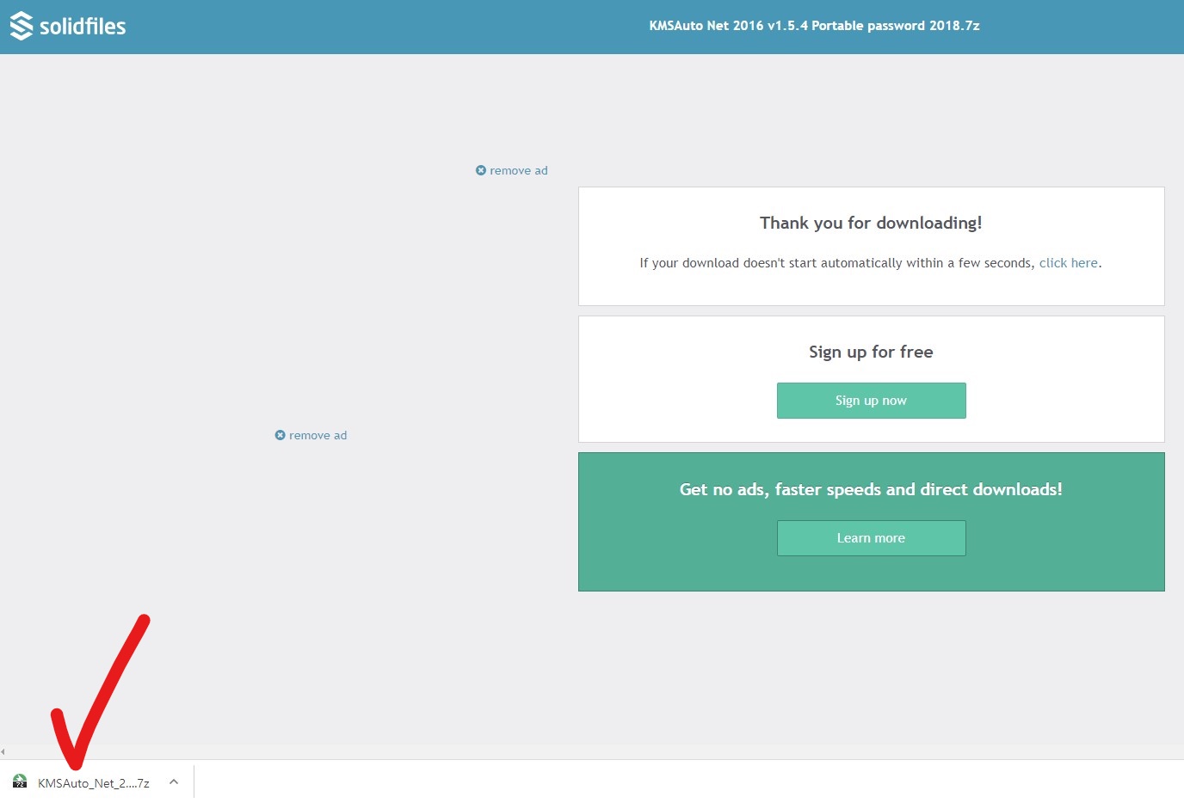
Task: Click the 'Sign up for free' heading
Action: point(871,352)
